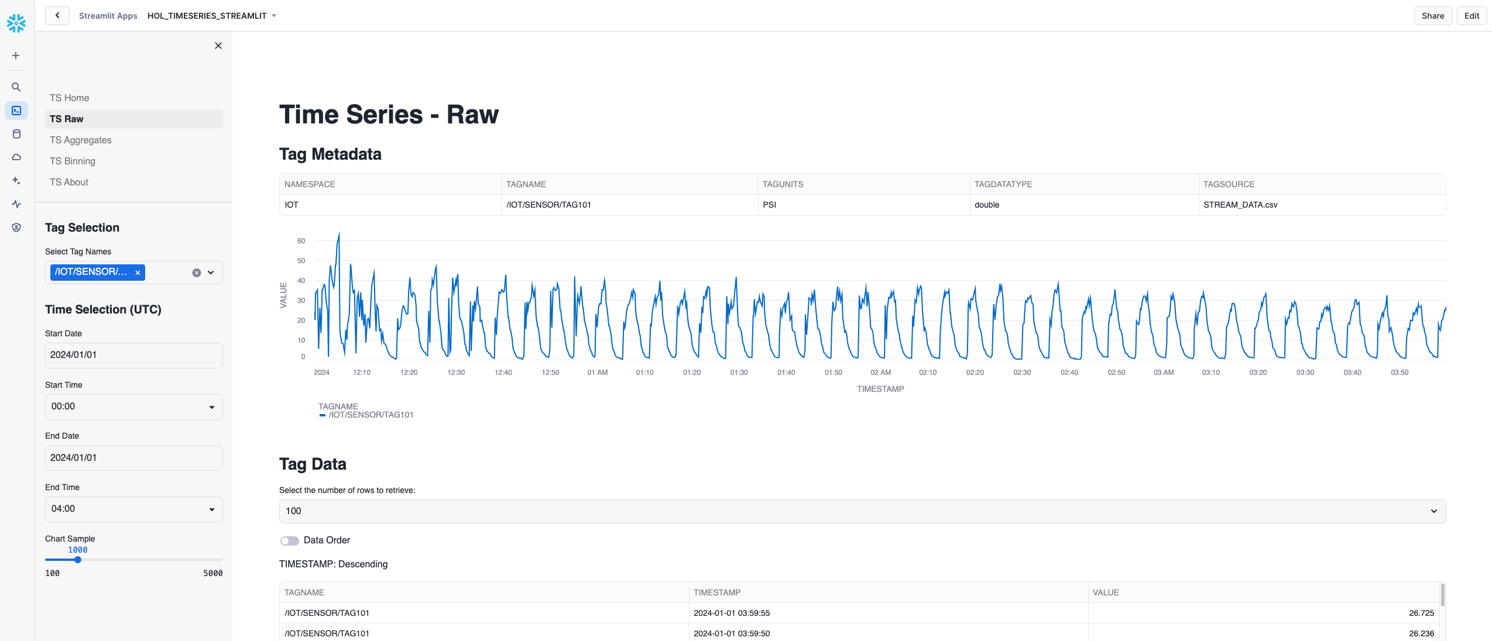
Task: Open the Monitoring activity pulse icon
Action: pos(16,204)
